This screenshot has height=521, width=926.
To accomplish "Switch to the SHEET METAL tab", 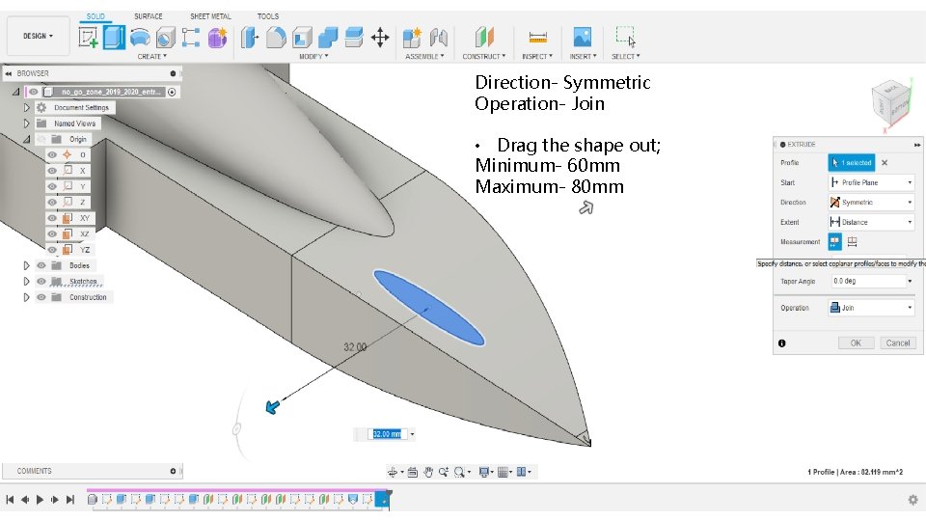I will 210,16.
